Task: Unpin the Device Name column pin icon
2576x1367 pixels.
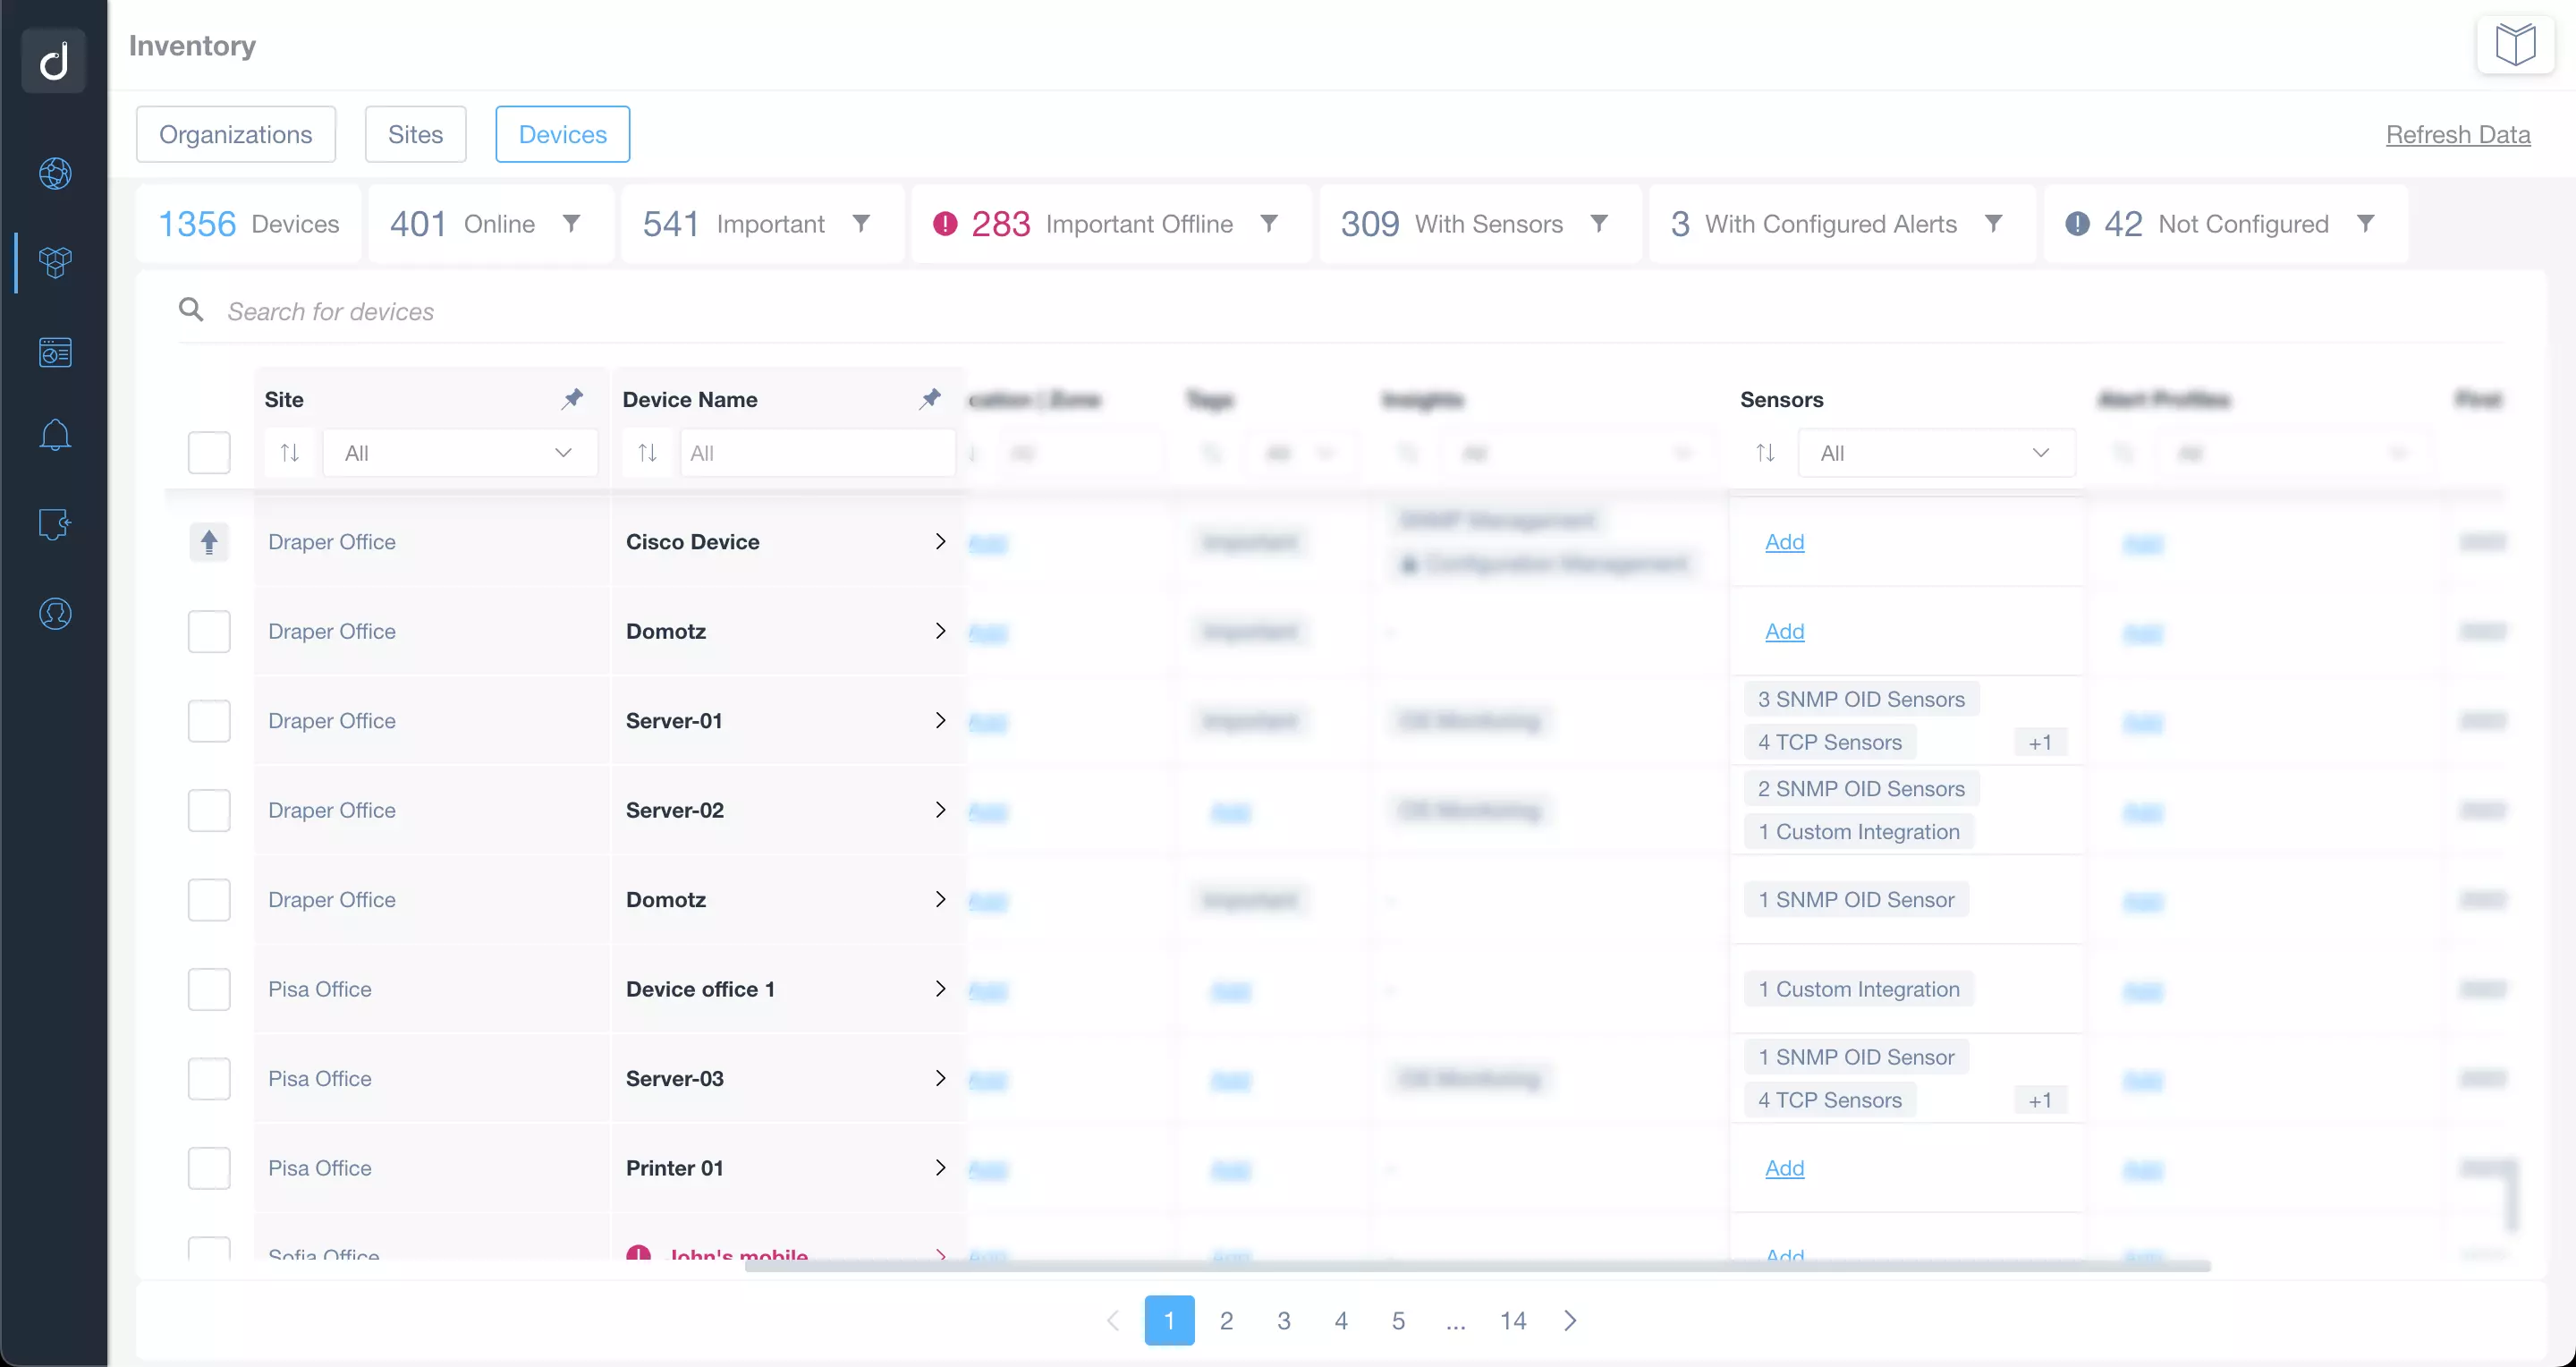Action: click(930, 399)
